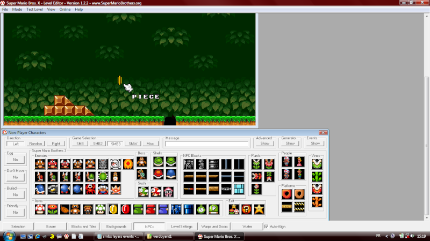Set NPC direction to Left
Screen dimensions: 430x241
click(x=16, y=144)
